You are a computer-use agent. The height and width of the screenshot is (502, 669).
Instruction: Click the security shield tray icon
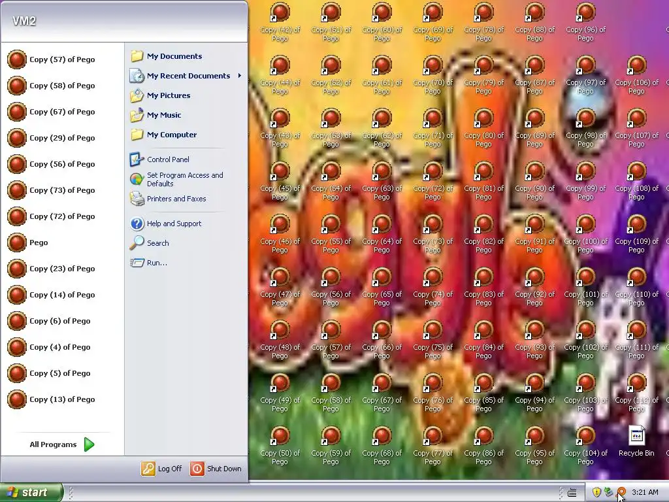(596, 492)
